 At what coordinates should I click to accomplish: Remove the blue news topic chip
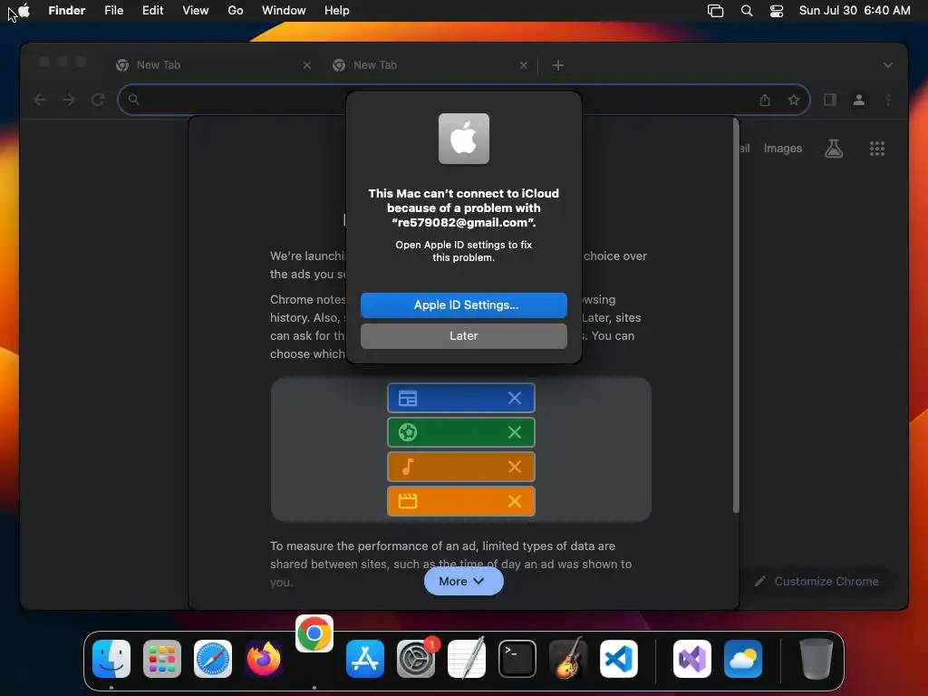coord(515,399)
